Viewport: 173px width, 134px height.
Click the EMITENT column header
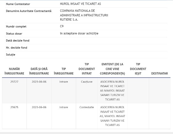click(112, 69)
